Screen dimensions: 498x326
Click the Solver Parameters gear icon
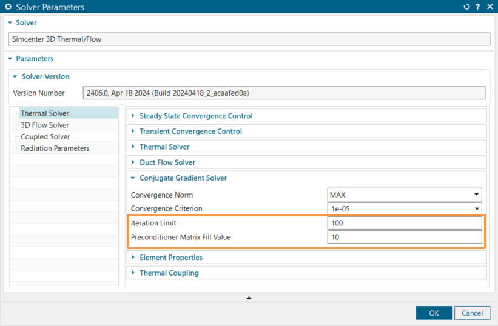coord(8,7)
